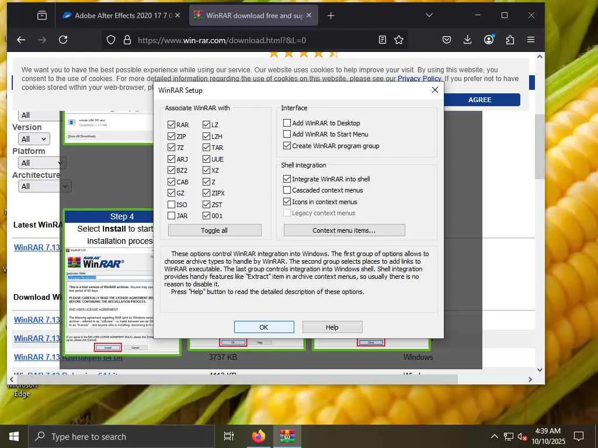Uncheck the ZIPX association checkbox
The image size is (598, 448).
coord(206,192)
